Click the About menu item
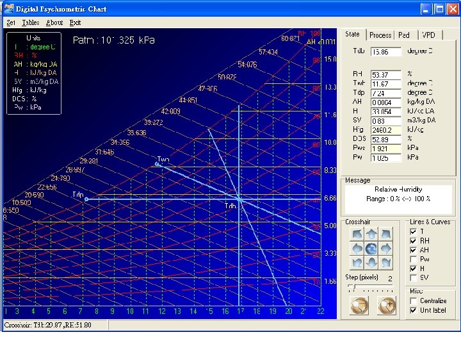 (x=54, y=22)
